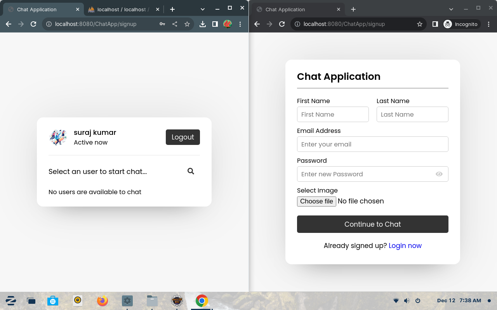This screenshot has height=310, width=497.
Task: Open the downloads icon in the left browser
Action: tap(202, 24)
